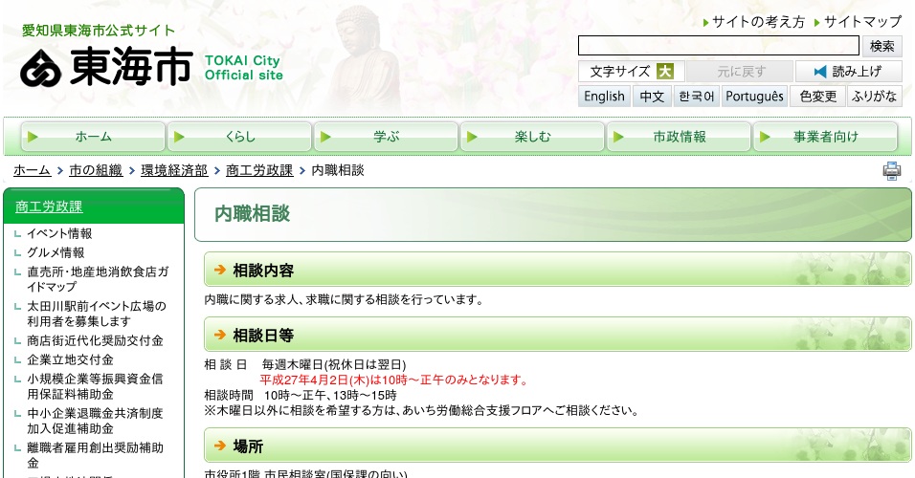
Task: Click the search text field
Action: tap(718, 46)
